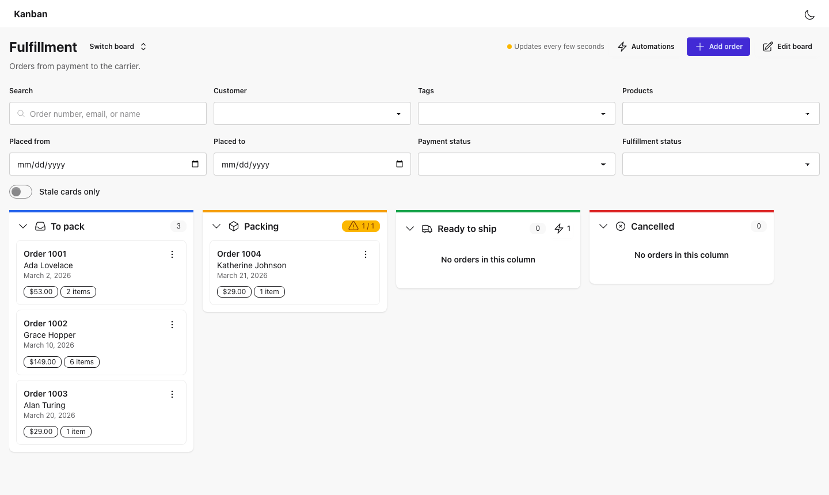Click the inbox icon of To pack column

(40, 226)
